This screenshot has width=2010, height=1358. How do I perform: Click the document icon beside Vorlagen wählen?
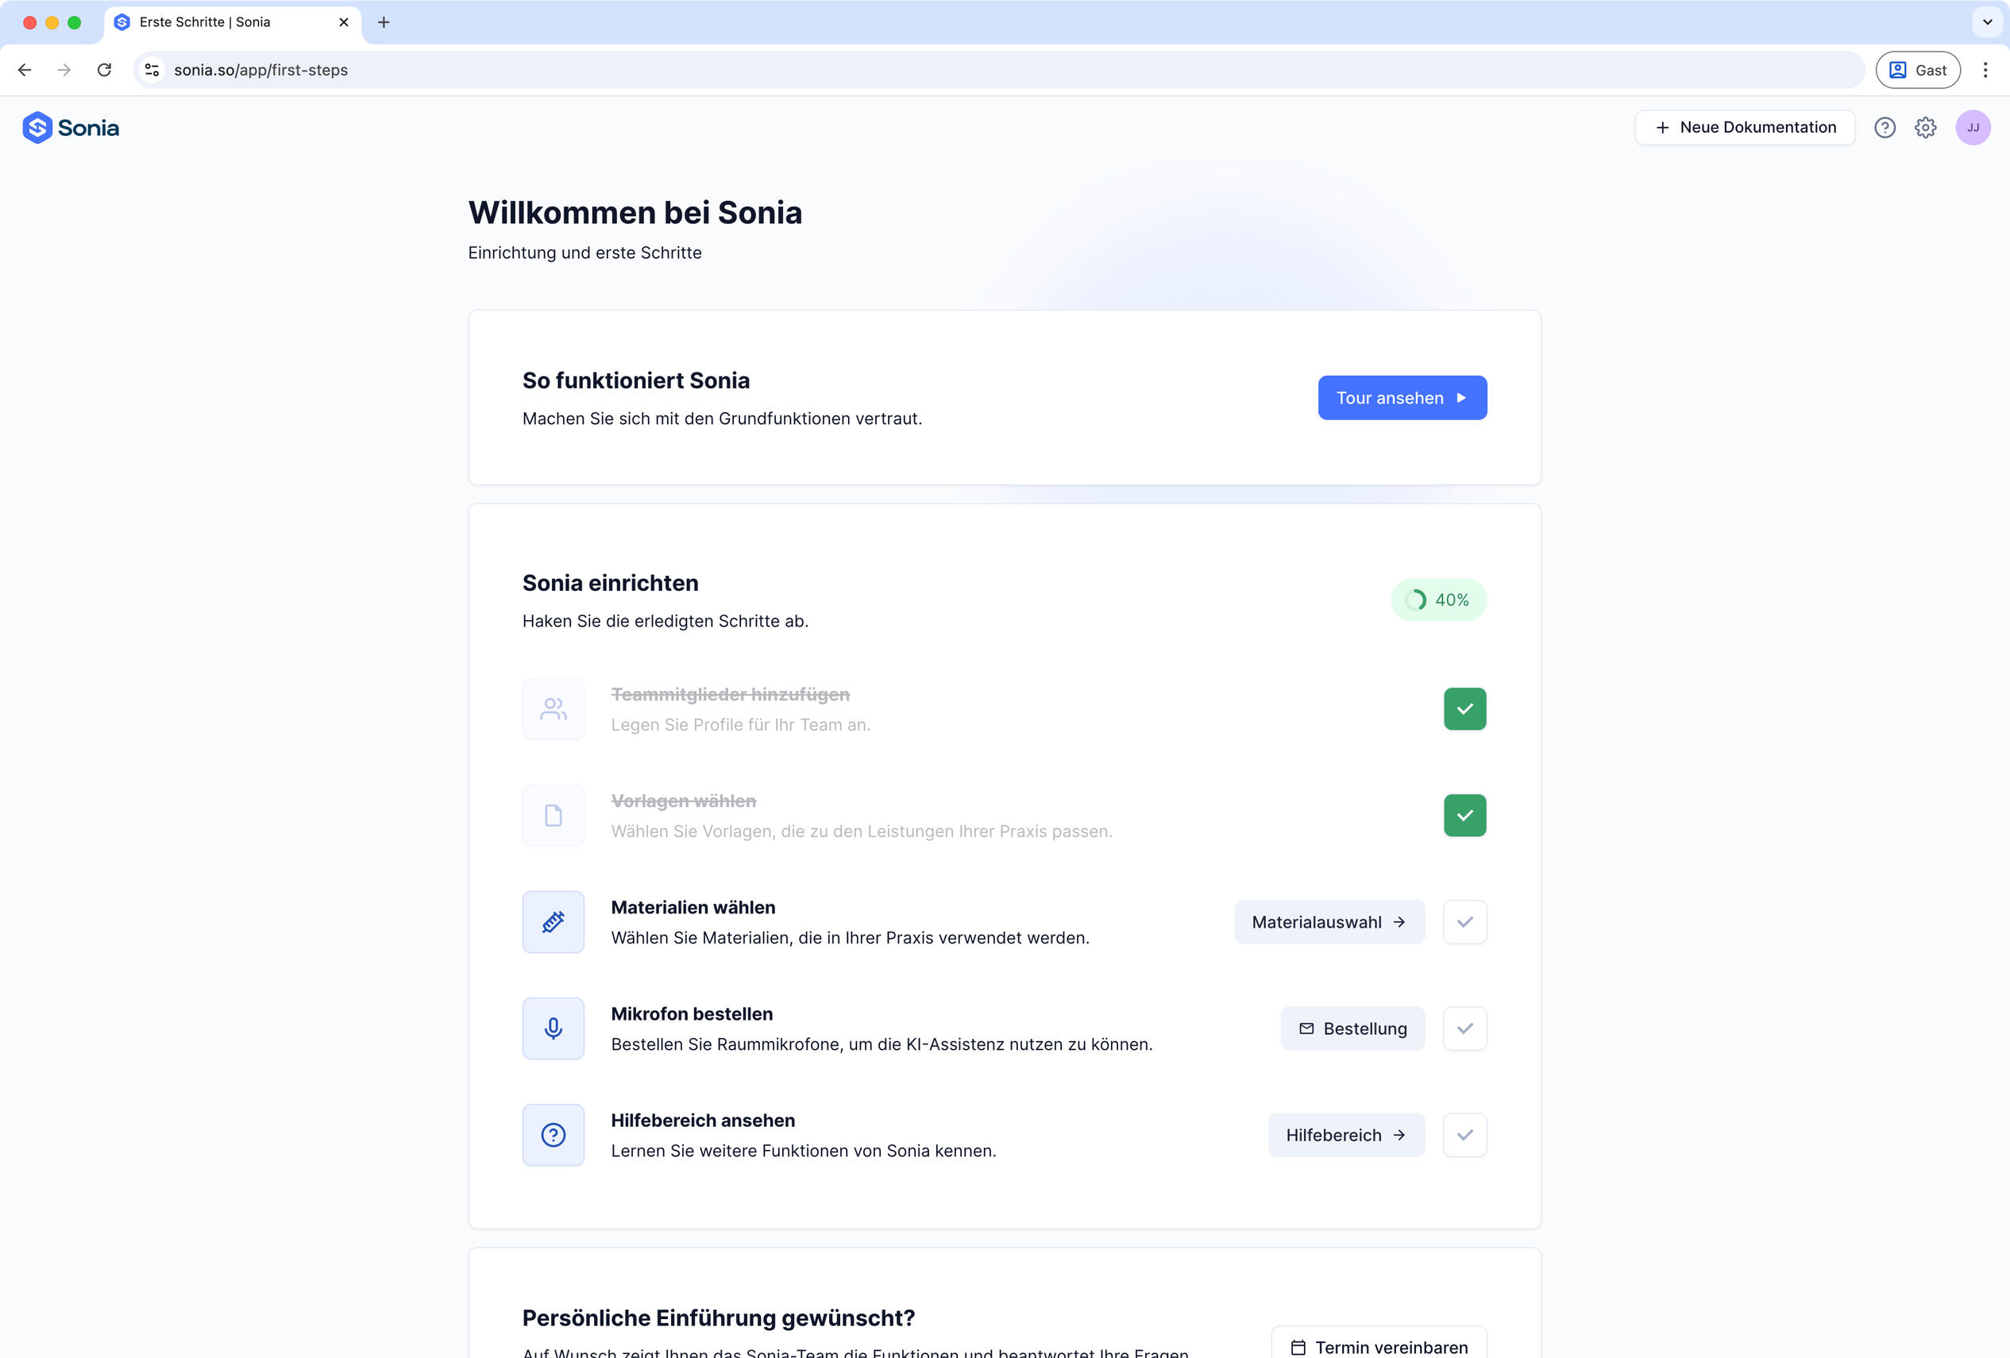point(553,815)
